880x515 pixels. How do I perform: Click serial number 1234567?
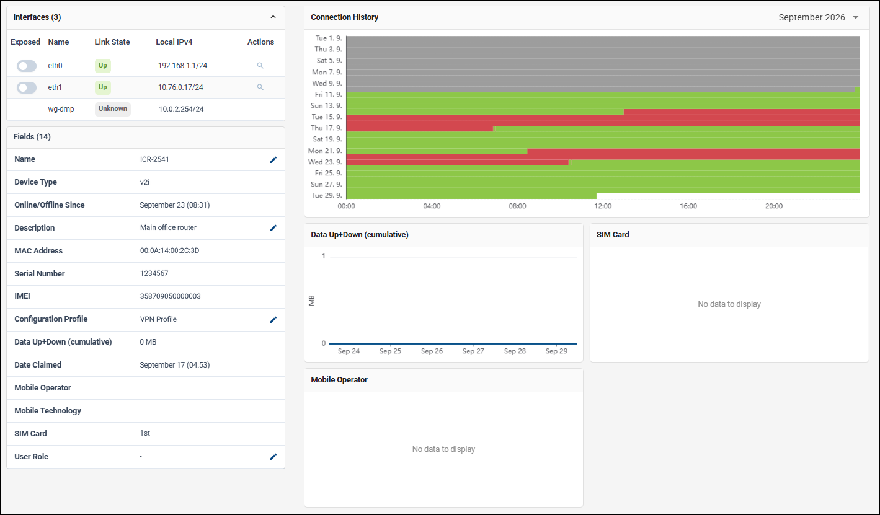[x=154, y=274]
